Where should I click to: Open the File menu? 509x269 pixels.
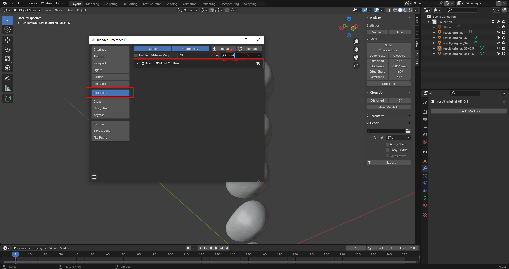point(12,3)
